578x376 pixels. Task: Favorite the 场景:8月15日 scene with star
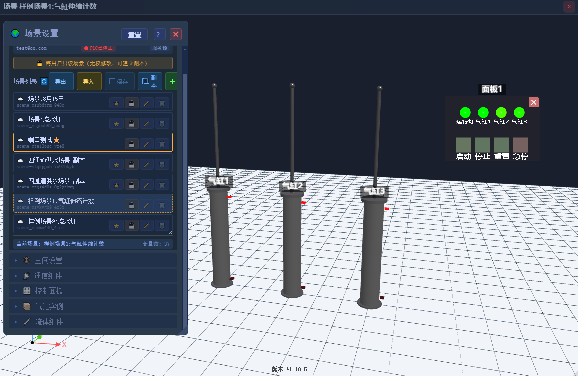coord(116,103)
